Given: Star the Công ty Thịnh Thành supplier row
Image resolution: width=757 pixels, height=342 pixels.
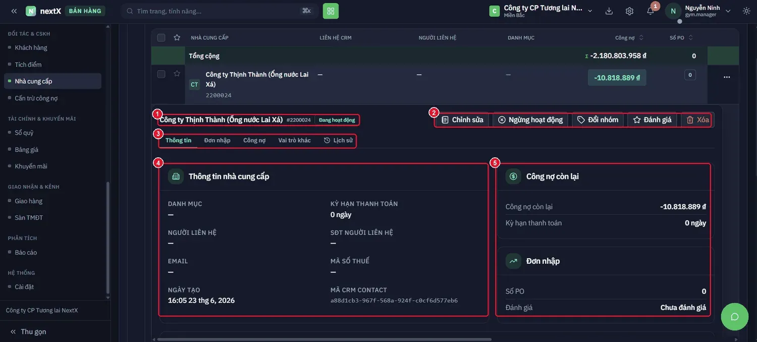Looking at the screenshot, I should (x=177, y=74).
